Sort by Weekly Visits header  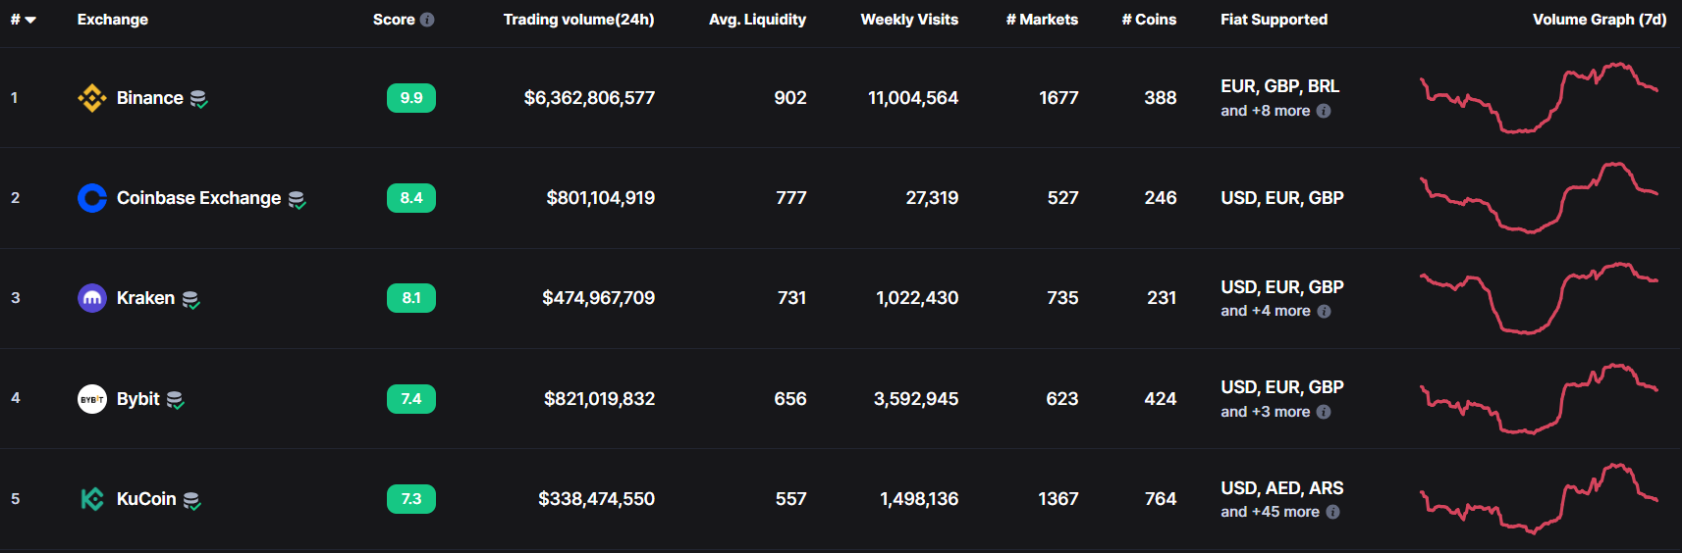(909, 20)
